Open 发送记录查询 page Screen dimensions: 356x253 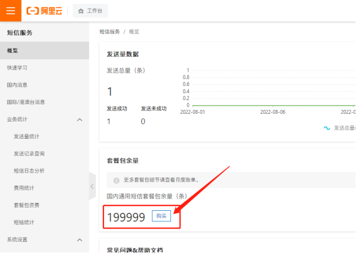(x=29, y=154)
